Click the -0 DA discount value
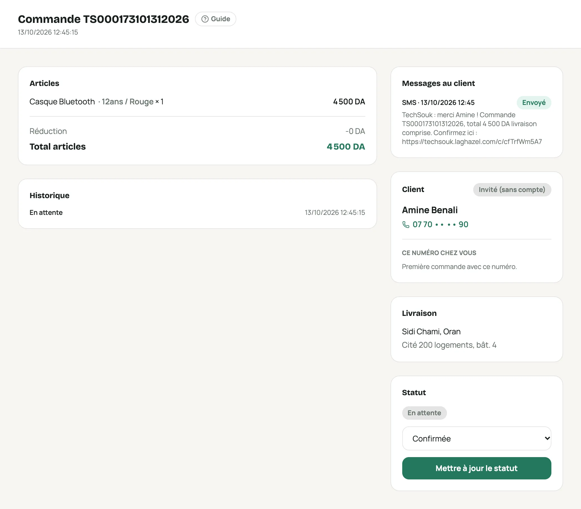The width and height of the screenshot is (581, 509). (355, 131)
